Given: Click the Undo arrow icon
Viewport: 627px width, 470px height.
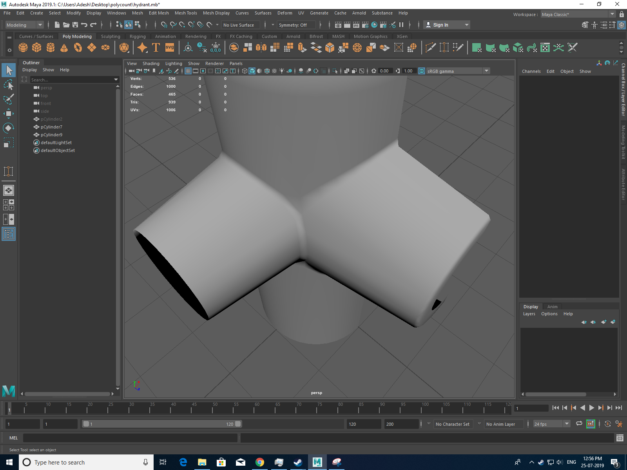Looking at the screenshot, I should (84, 25).
